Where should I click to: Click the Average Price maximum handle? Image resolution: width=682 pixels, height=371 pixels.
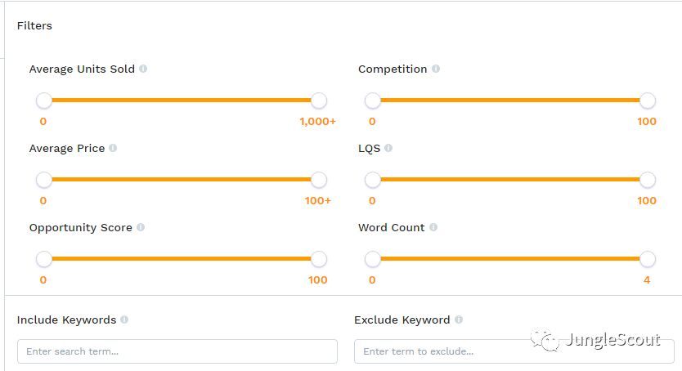319,180
